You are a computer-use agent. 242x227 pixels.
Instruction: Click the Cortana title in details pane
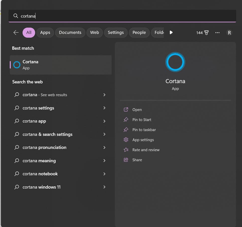tap(175, 81)
